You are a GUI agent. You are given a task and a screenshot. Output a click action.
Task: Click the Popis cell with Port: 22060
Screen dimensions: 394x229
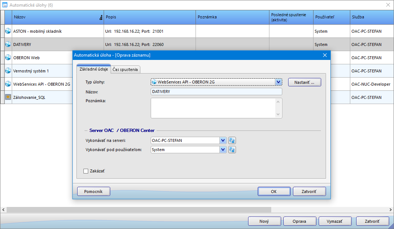[150, 44]
